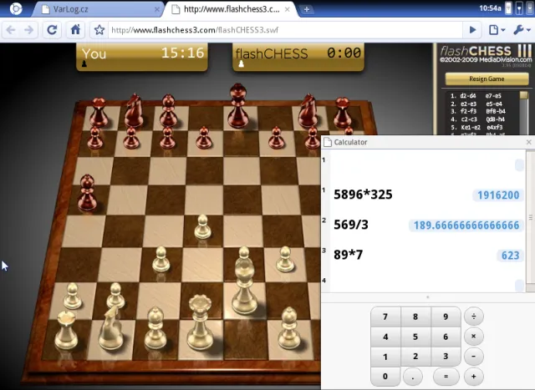The image size is (535, 390).
Task: Click the 1916200 result value
Action: coord(498,195)
